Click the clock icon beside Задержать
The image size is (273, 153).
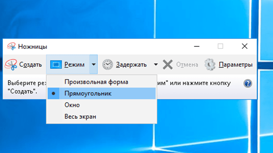tap(108, 64)
